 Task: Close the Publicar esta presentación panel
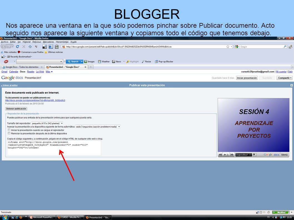tap(291, 85)
